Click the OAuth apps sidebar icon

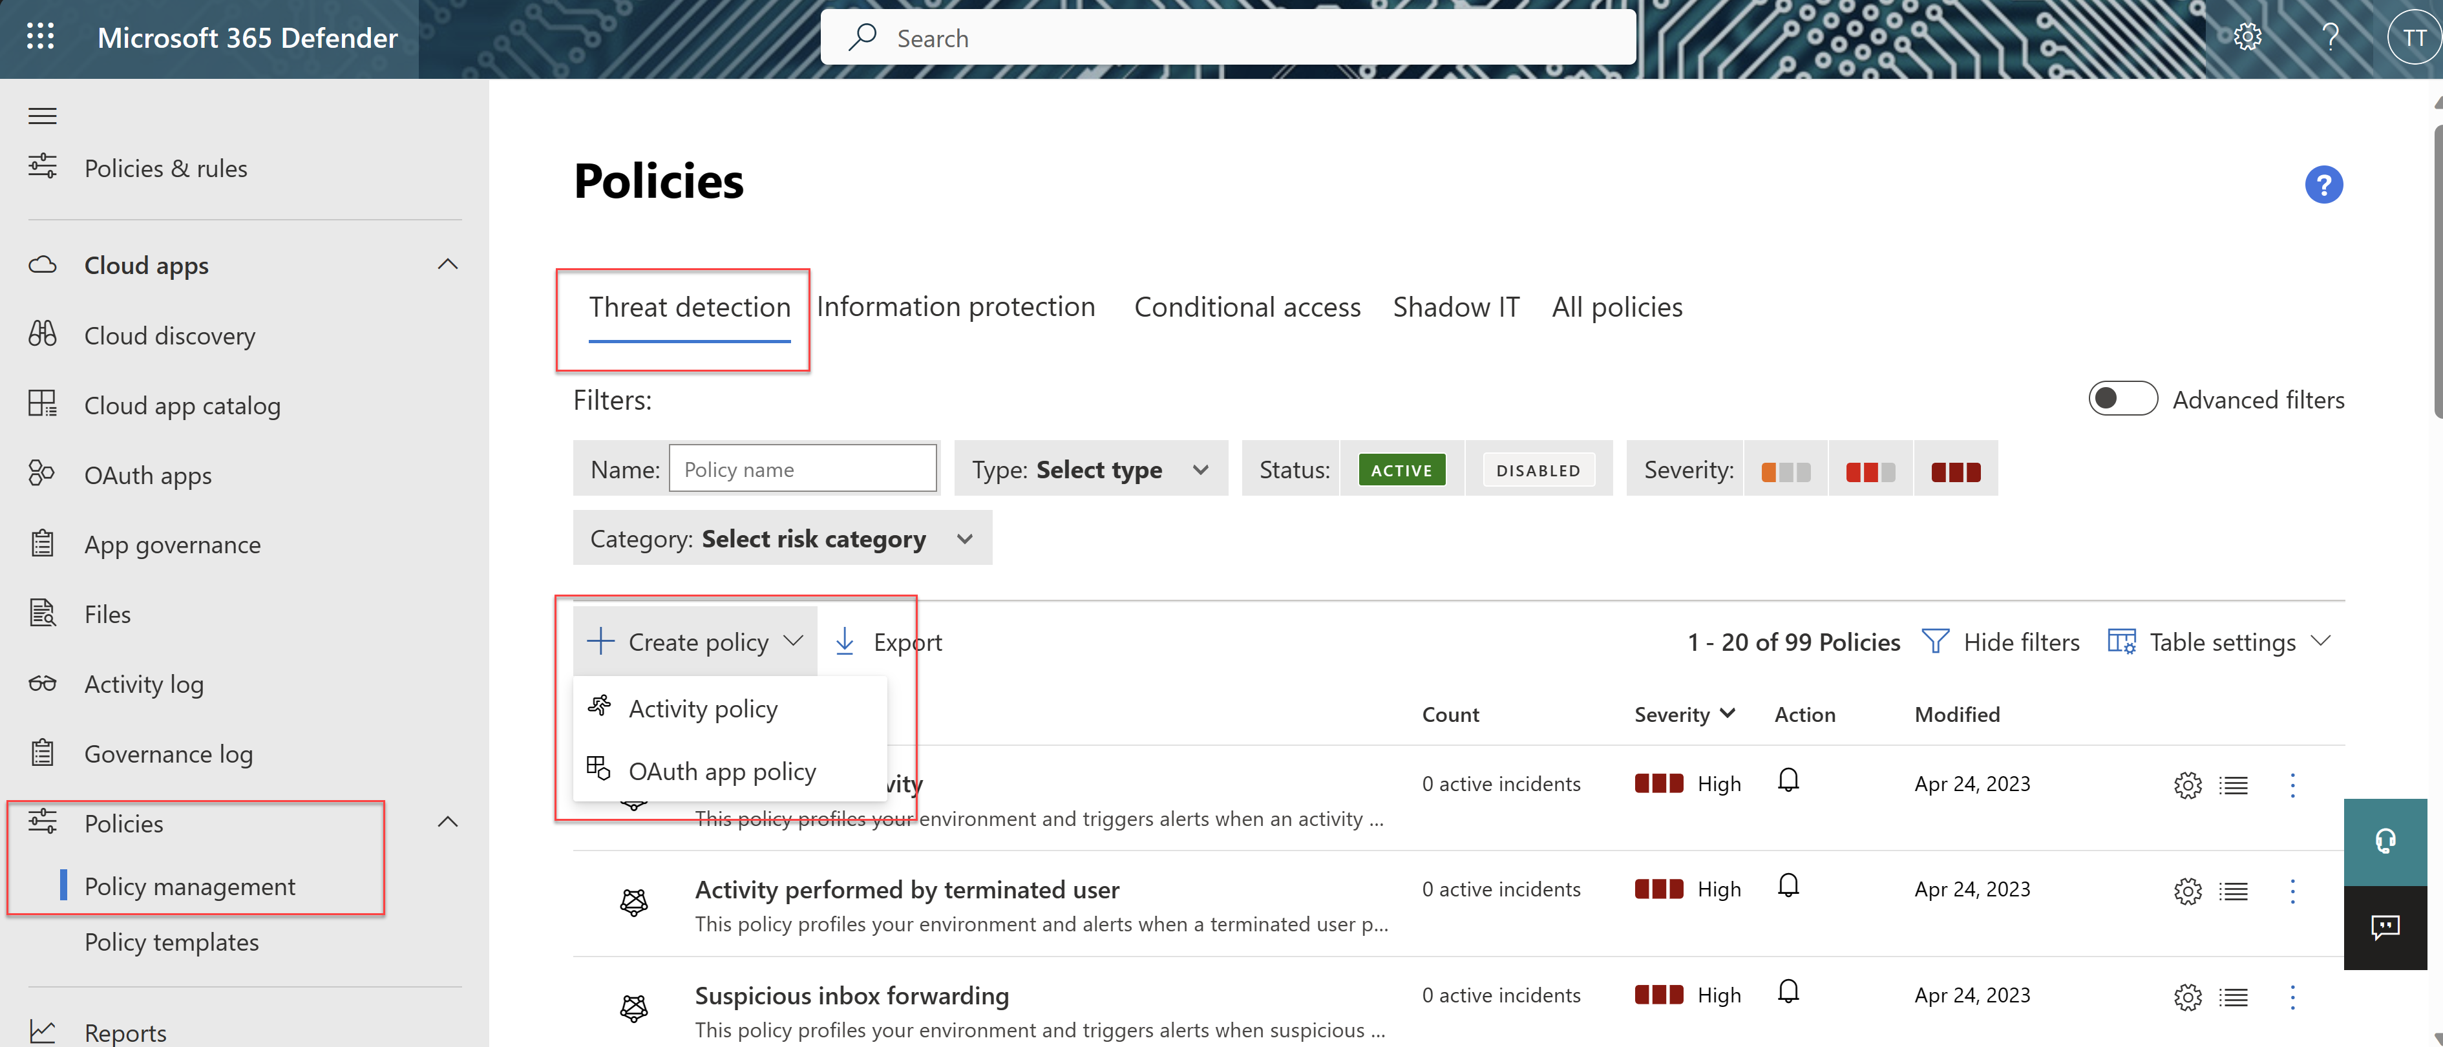point(42,472)
